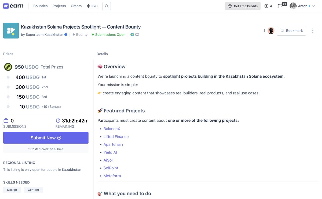Click the Get Free Credits button

tap(243, 6)
